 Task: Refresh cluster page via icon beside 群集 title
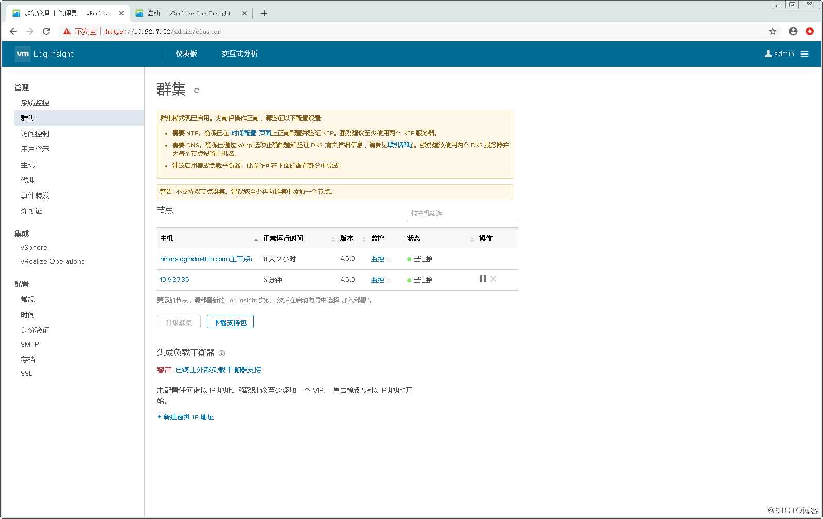196,91
